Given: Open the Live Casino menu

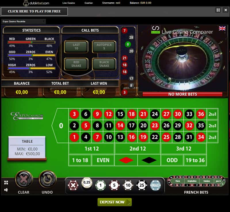Looking at the screenshot, I should click(69, 3).
